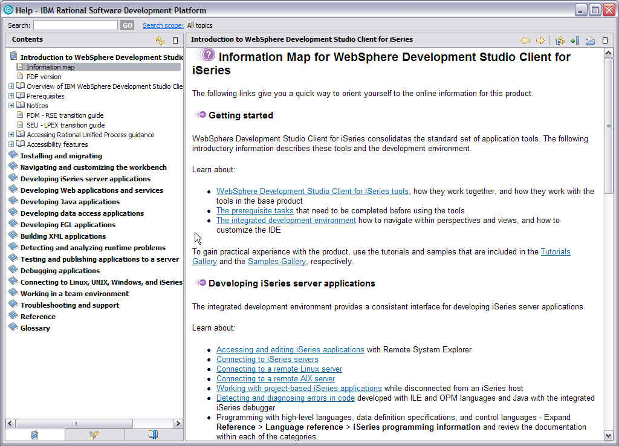
Task: Click the GO search button
Action: click(127, 25)
